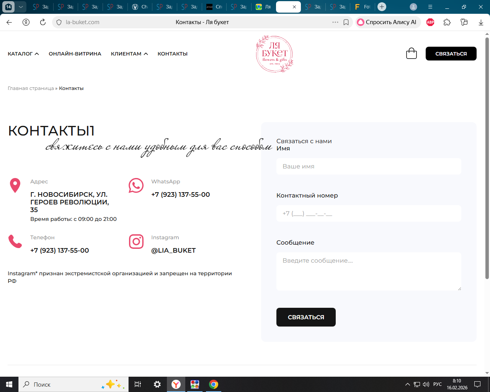
Task: Focus the Введите сообщение textarea
Action: coord(369,271)
